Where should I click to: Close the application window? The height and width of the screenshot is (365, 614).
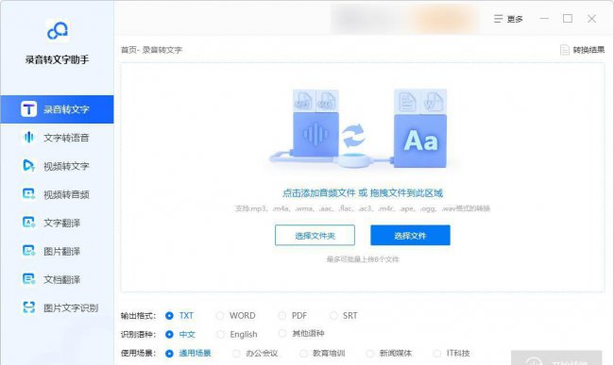591,18
